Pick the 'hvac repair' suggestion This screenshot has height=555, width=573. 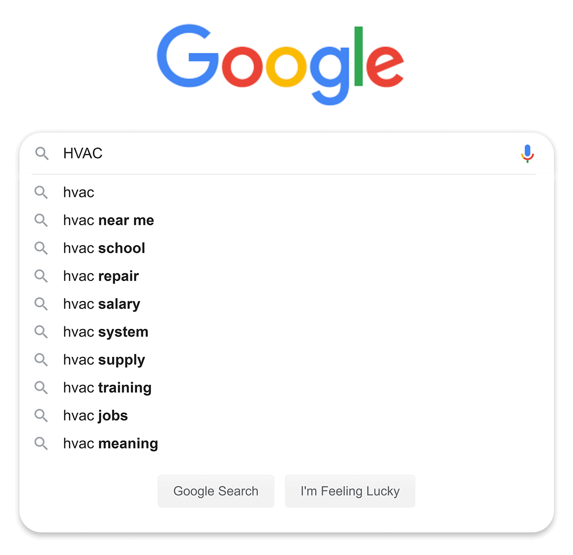(x=101, y=276)
